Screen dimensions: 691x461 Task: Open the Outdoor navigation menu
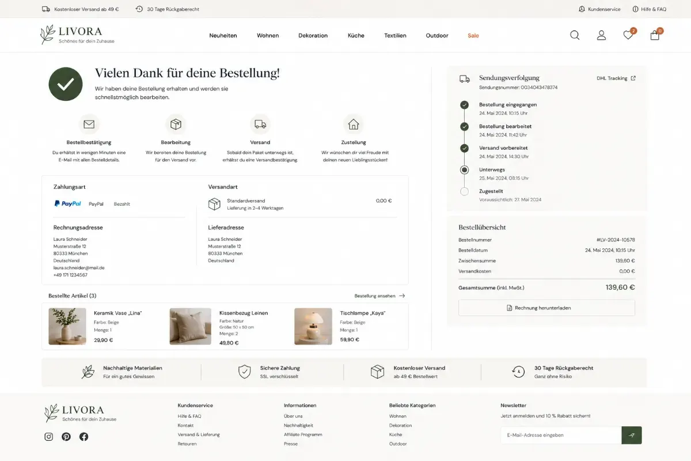(437, 36)
